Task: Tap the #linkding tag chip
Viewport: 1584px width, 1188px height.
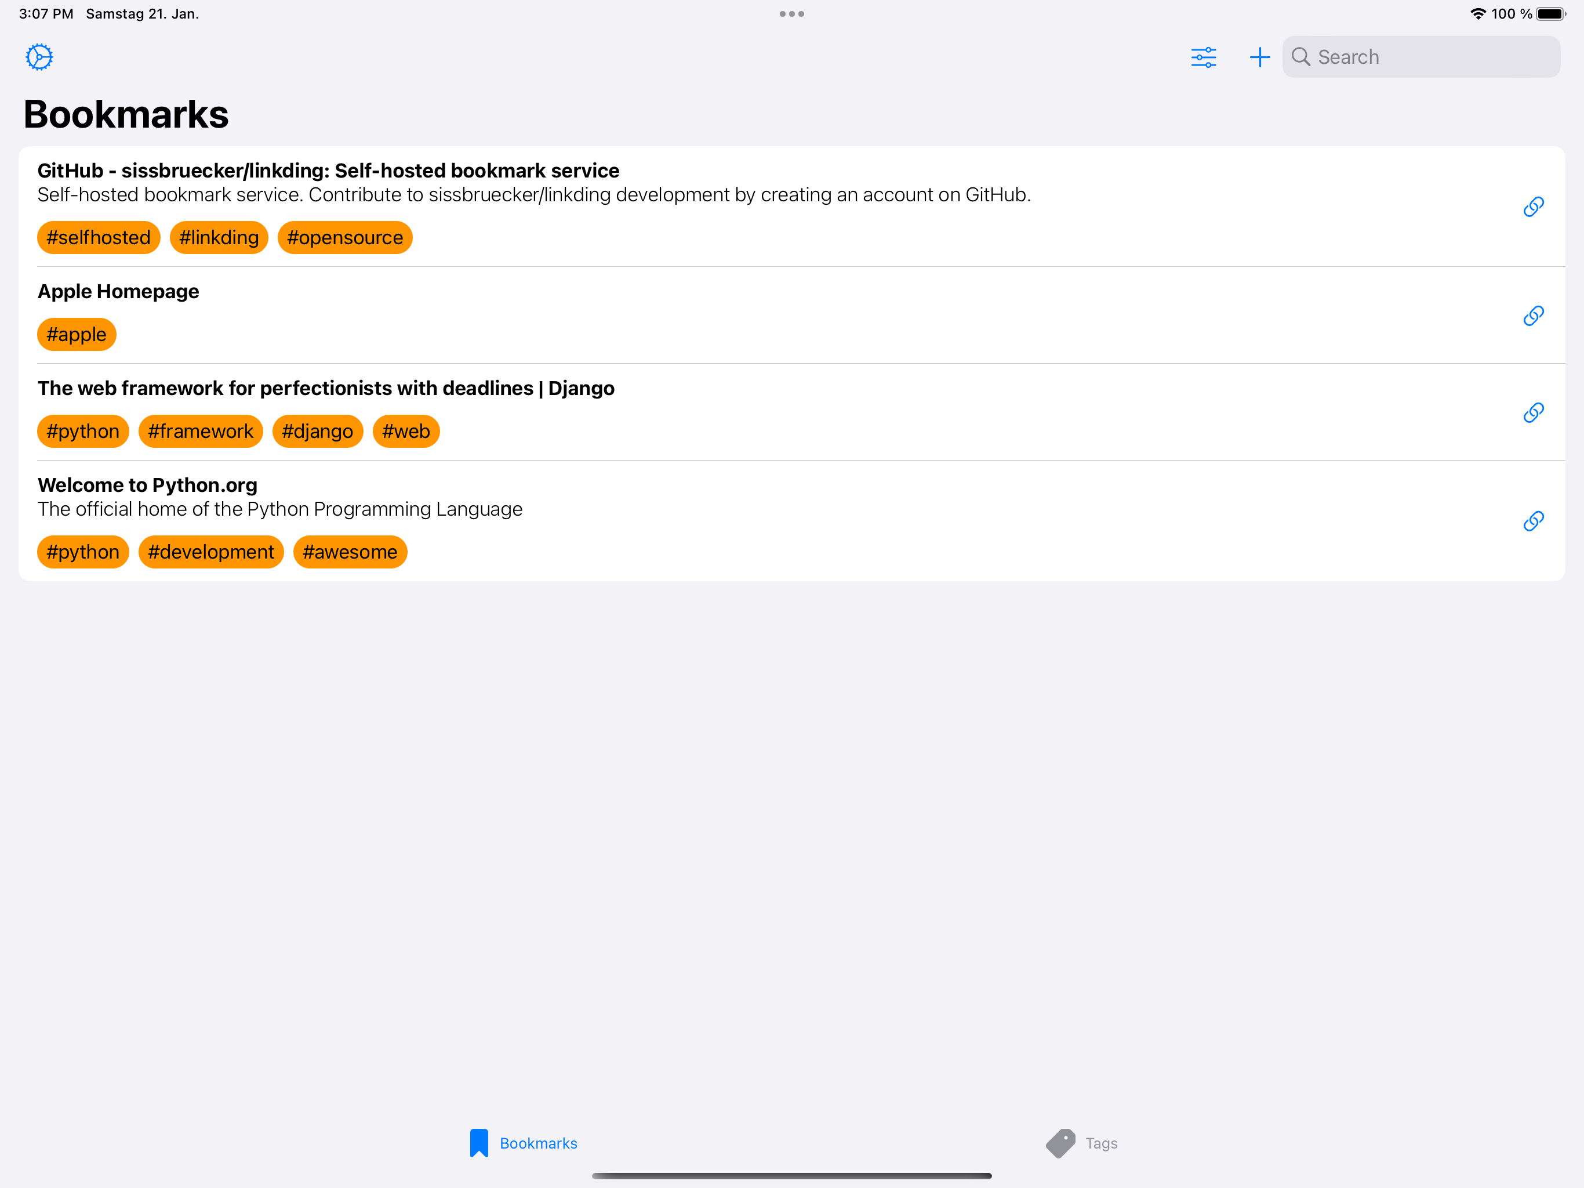Action: click(219, 238)
